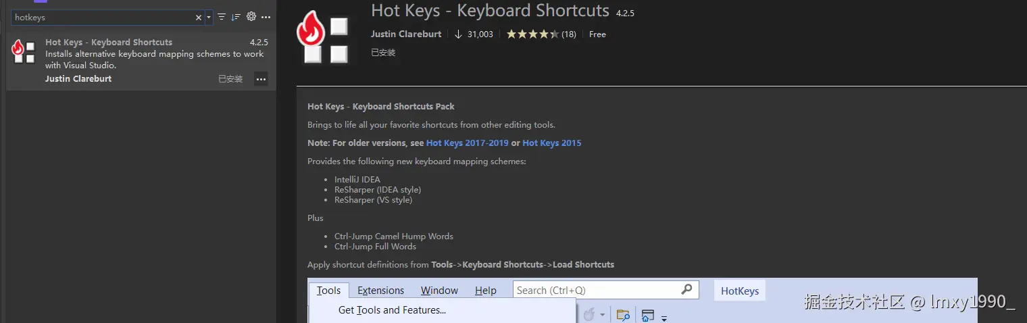Click the magnifier icon in Search (Ctrl+Q) box
Viewport: 1027px width, 323px height.
point(686,290)
